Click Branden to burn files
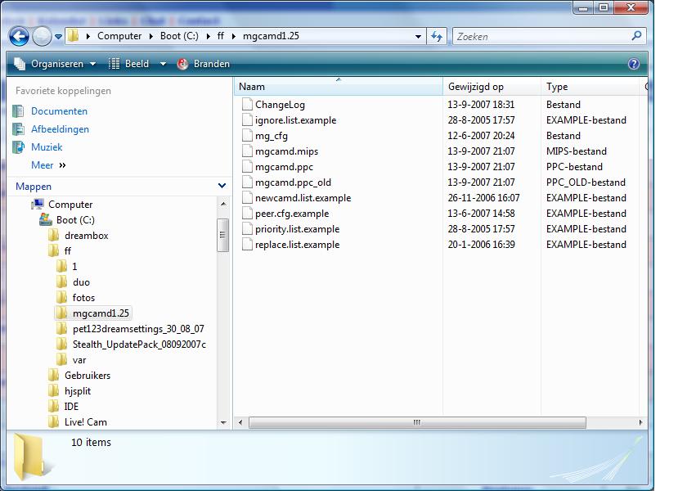The height and width of the screenshot is (491, 687). 204,64
